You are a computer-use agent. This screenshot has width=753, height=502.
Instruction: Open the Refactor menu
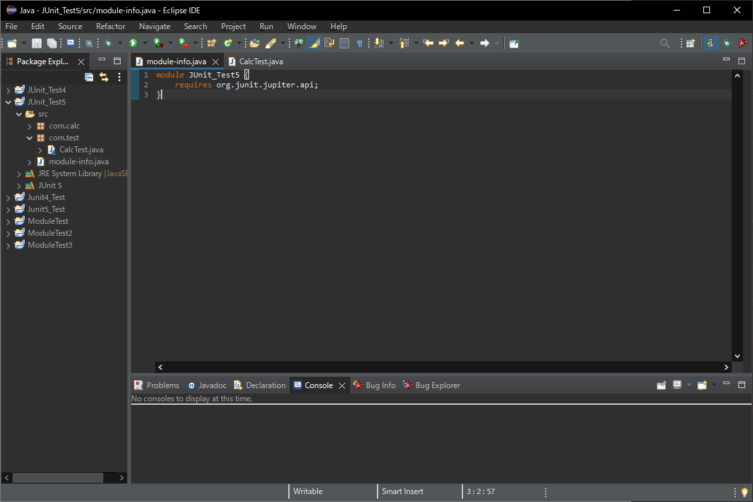pos(111,26)
